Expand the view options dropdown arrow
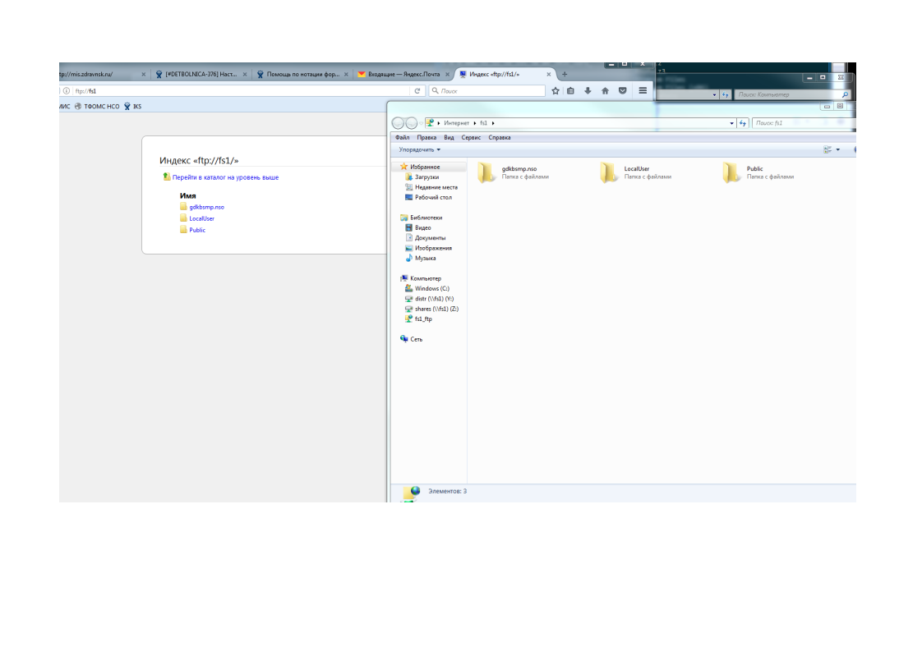This screenshot has height=651, width=922. pos(837,150)
